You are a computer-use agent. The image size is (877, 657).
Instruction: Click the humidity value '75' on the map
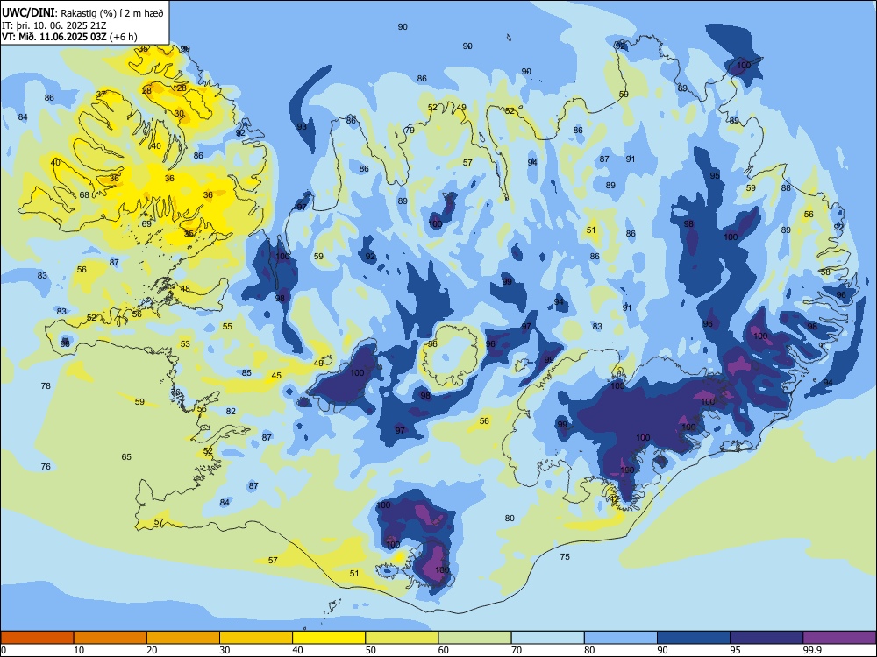click(x=565, y=556)
